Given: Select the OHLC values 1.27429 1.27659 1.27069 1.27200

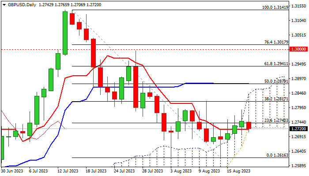Looking at the screenshot, I should click(x=70, y=5).
